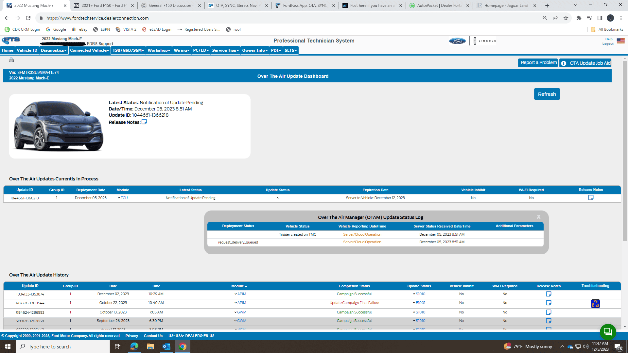Click troubleshooting icon for Update Campaign Final Failure
The height and width of the screenshot is (353, 628).
[x=595, y=304]
